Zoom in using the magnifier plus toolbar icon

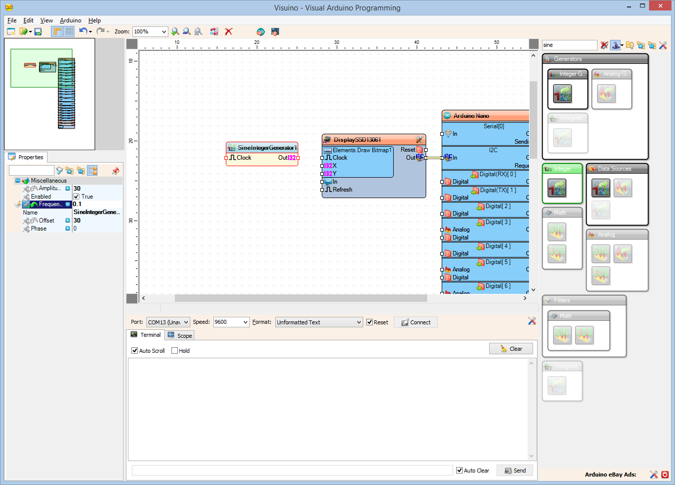(x=175, y=31)
